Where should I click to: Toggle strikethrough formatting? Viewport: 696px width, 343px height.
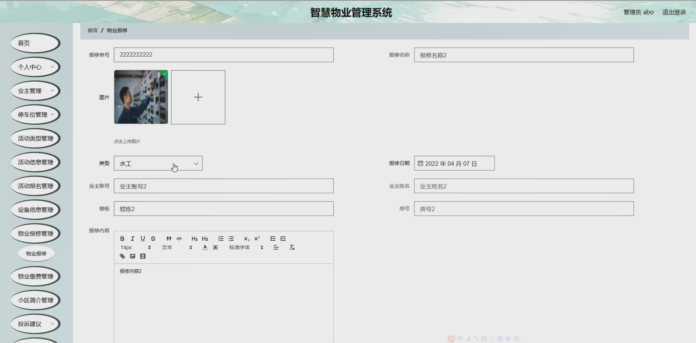click(x=153, y=239)
